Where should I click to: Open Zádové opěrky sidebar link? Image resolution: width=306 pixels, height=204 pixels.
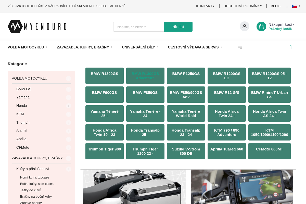(x=31, y=203)
